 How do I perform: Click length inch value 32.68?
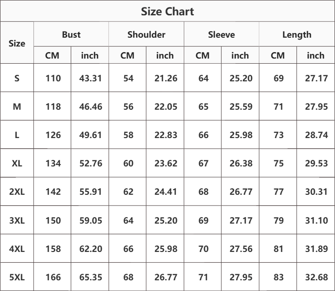click(x=316, y=277)
